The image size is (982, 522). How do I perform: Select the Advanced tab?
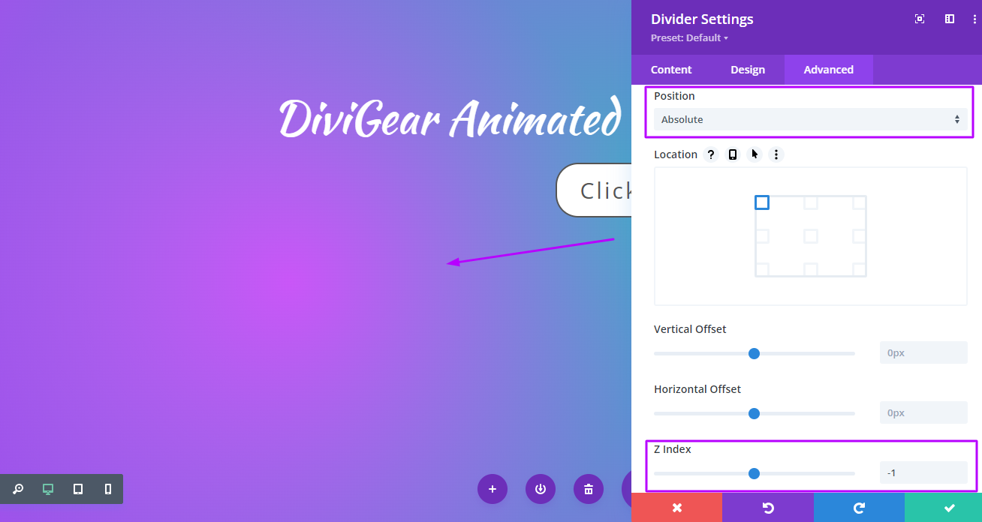[829, 70]
